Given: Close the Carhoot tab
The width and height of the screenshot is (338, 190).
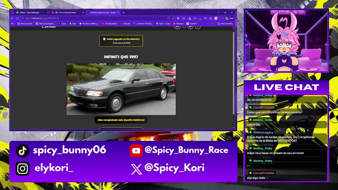Looking at the screenshot, I should point(119,12).
